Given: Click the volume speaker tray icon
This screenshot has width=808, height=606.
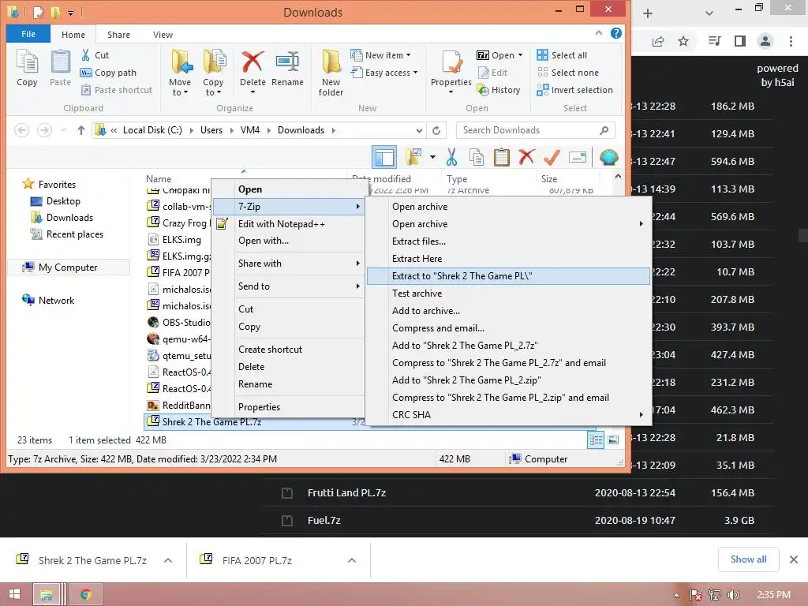Looking at the screenshot, I should (733, 595).
